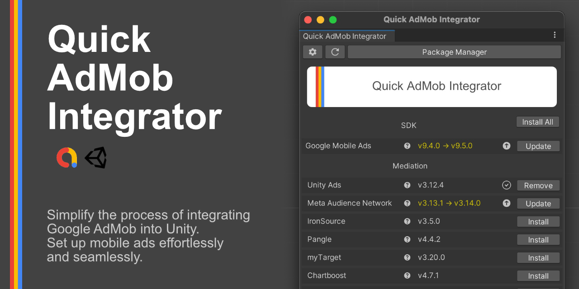The image size is (579, 289).
Task: Open the Package Manager
Action: 454,52
